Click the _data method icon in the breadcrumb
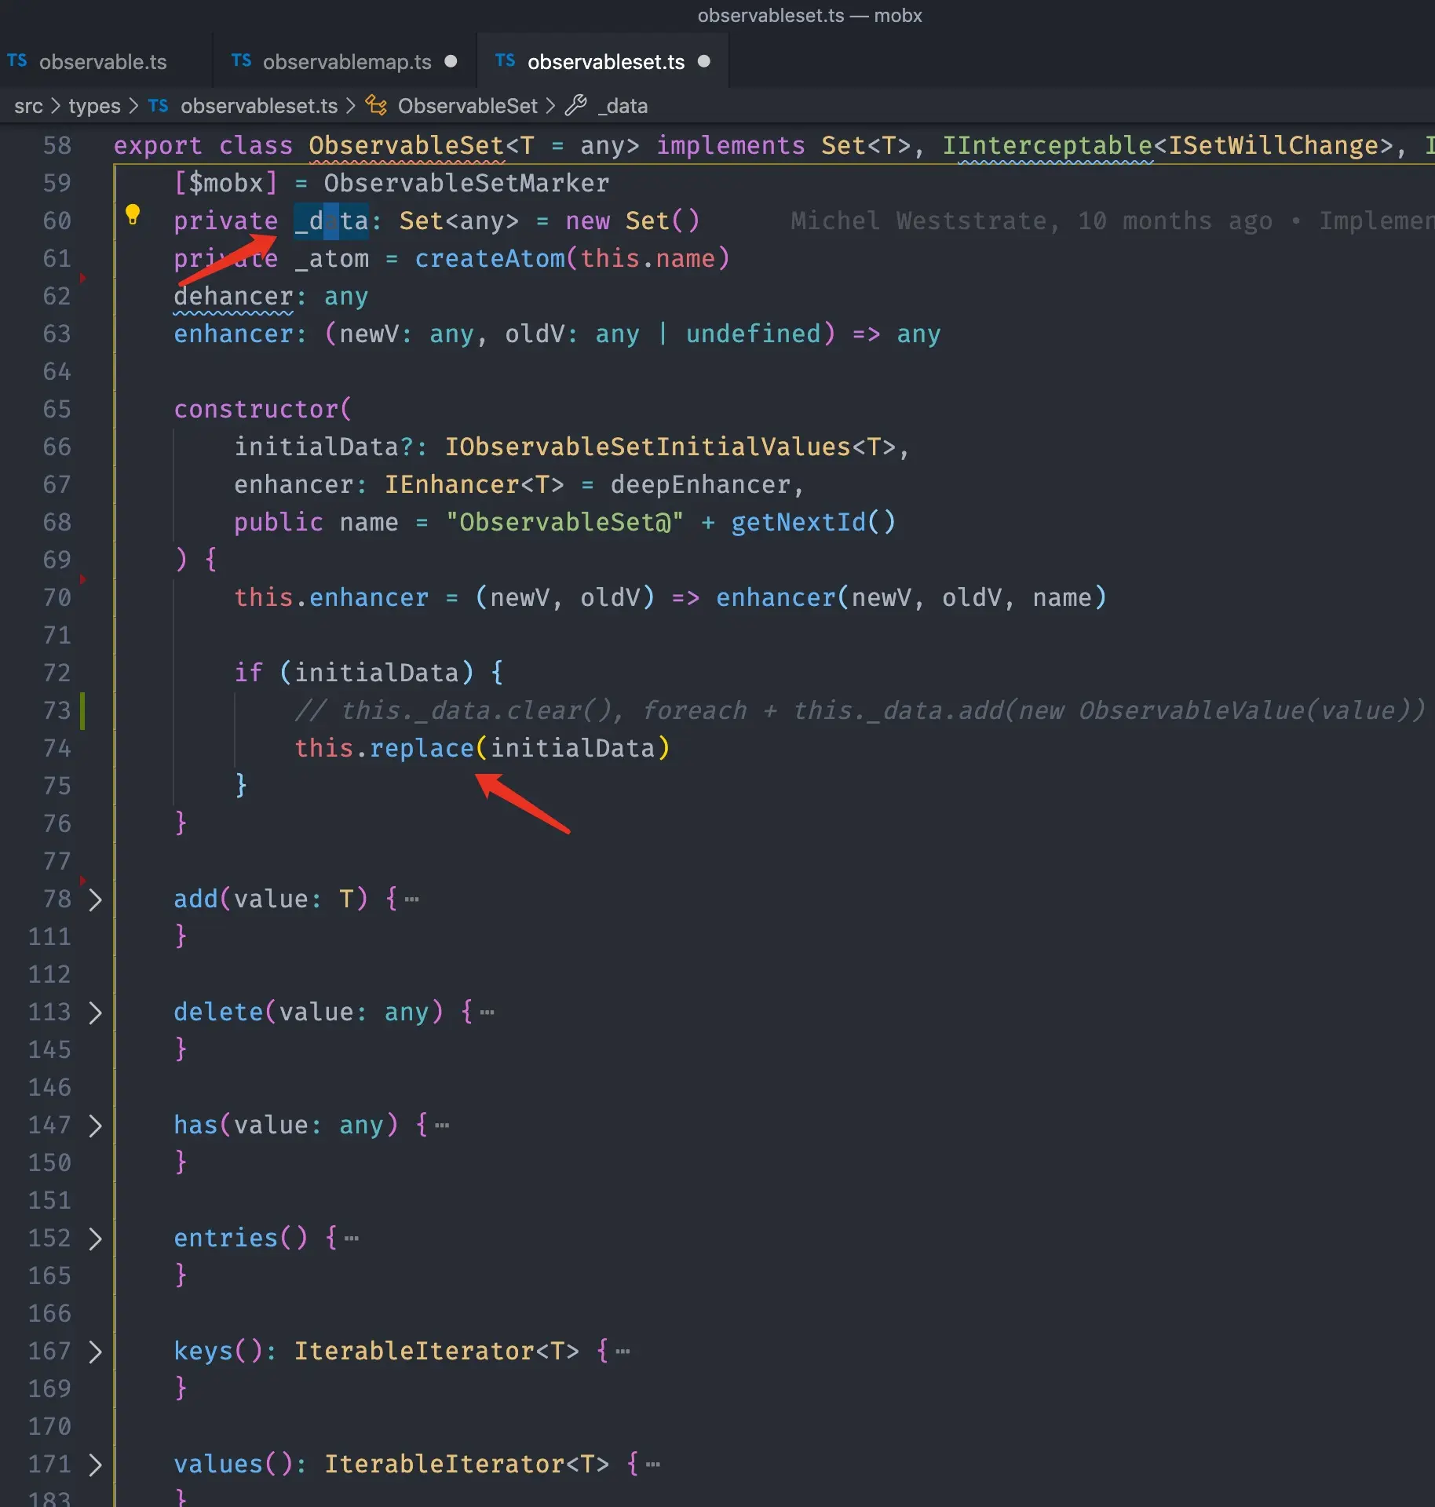 [577, 105]
